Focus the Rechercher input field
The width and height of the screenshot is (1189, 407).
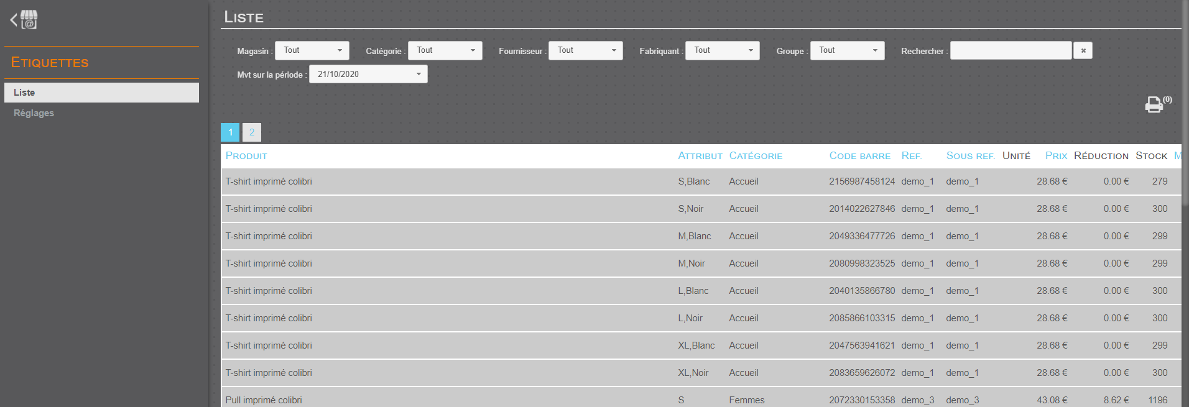1011,50
